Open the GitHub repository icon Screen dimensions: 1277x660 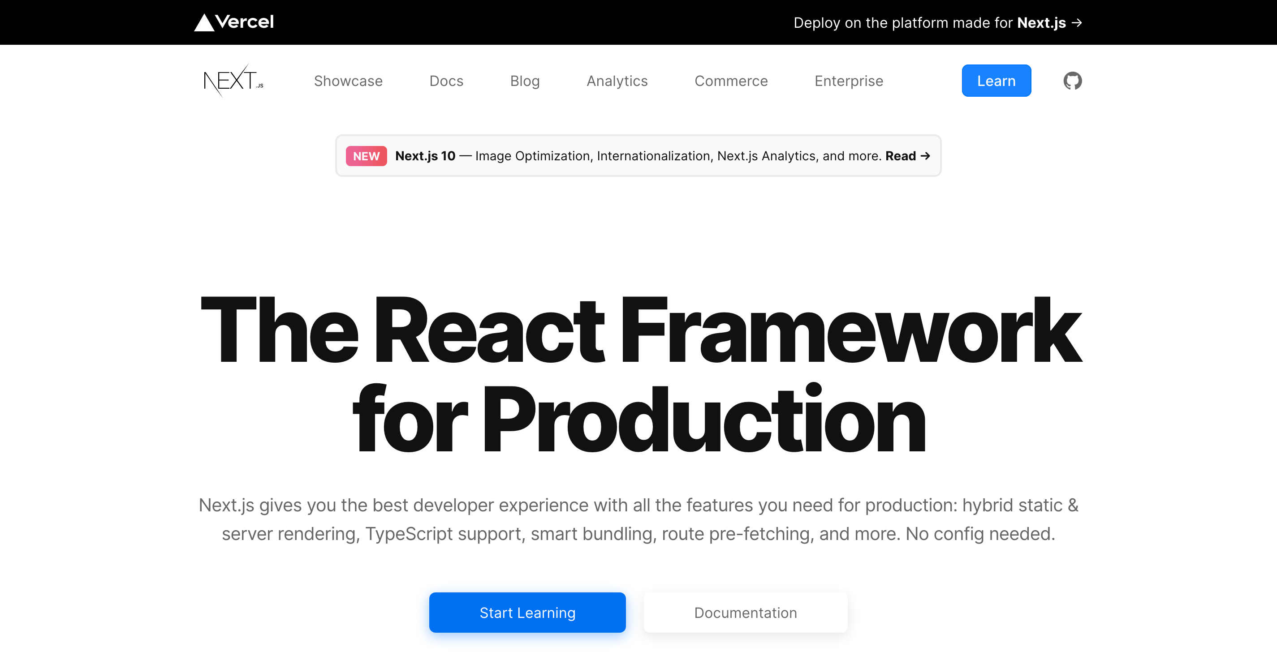point(1072,81)
